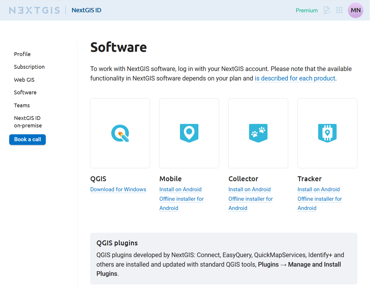Navigate to NextGIS ID on-premise
Screen dimensions: 370x290
point(28,122)
